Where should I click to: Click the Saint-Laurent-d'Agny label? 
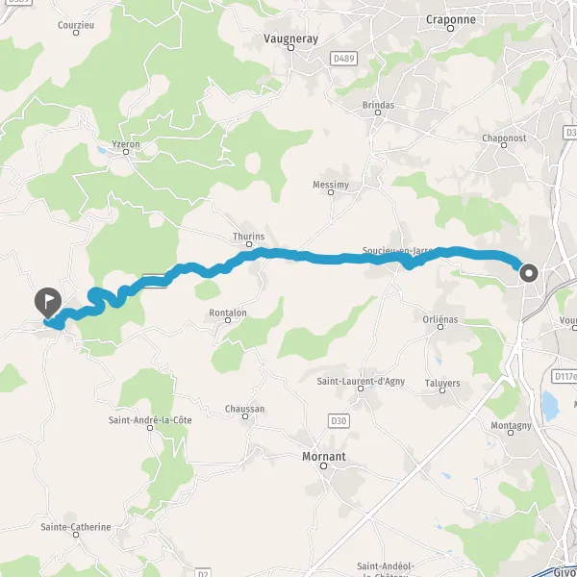tap(361, 381)
